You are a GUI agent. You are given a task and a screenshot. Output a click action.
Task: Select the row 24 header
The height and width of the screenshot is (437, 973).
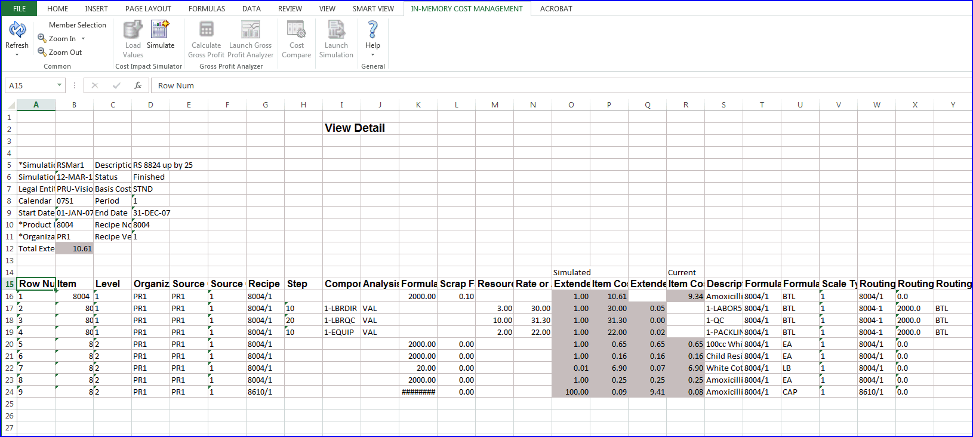coord(9,392)
